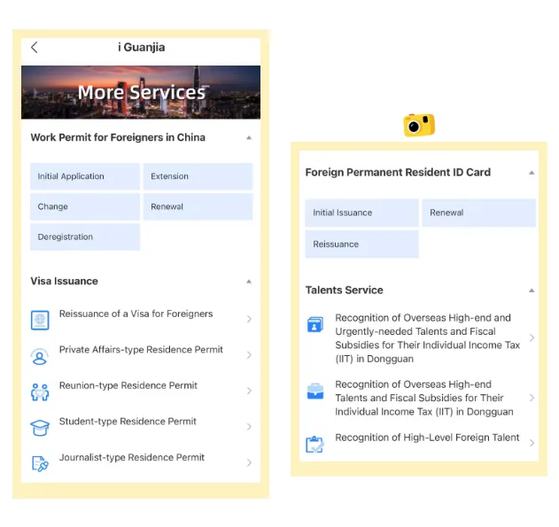Screen dimensions: 559x527
Task: Click the Private Affairs-type Residence Permit person icon
Action: (x=40, y=356)
